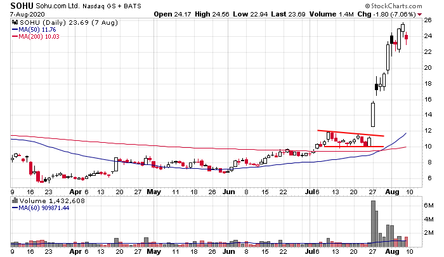
Task: Click the MA(200) 10.03 legend entry
Action: tap(36, 36)
